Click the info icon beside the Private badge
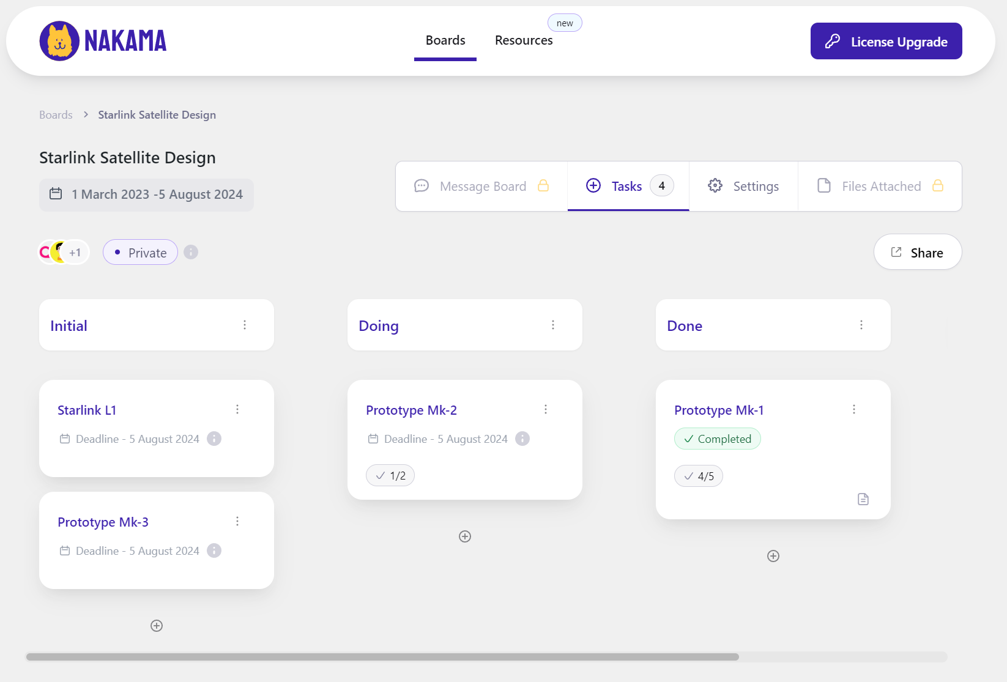The height and width of the screenshot is (682, 1007). click(x=191, y=252)
